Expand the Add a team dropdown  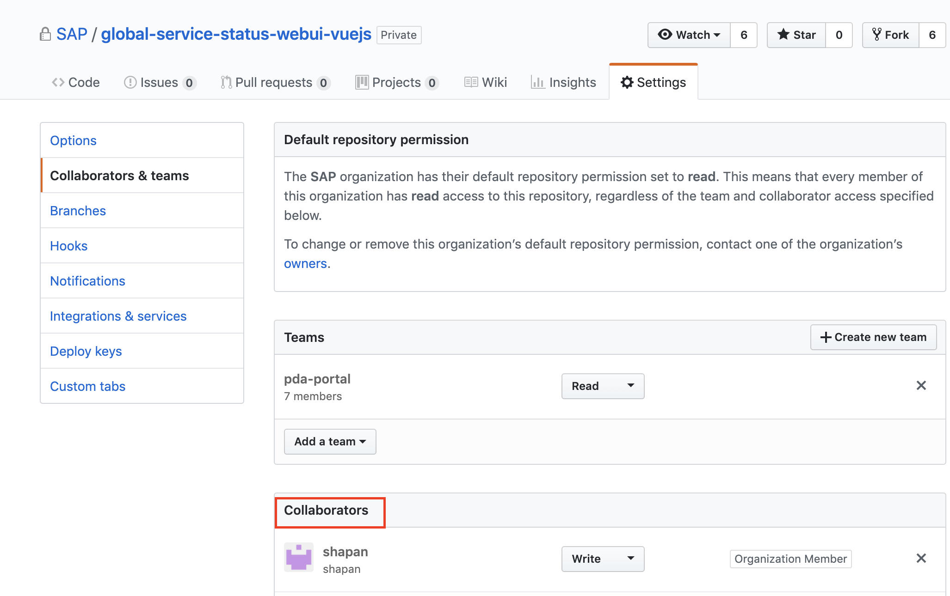(330, 442)
